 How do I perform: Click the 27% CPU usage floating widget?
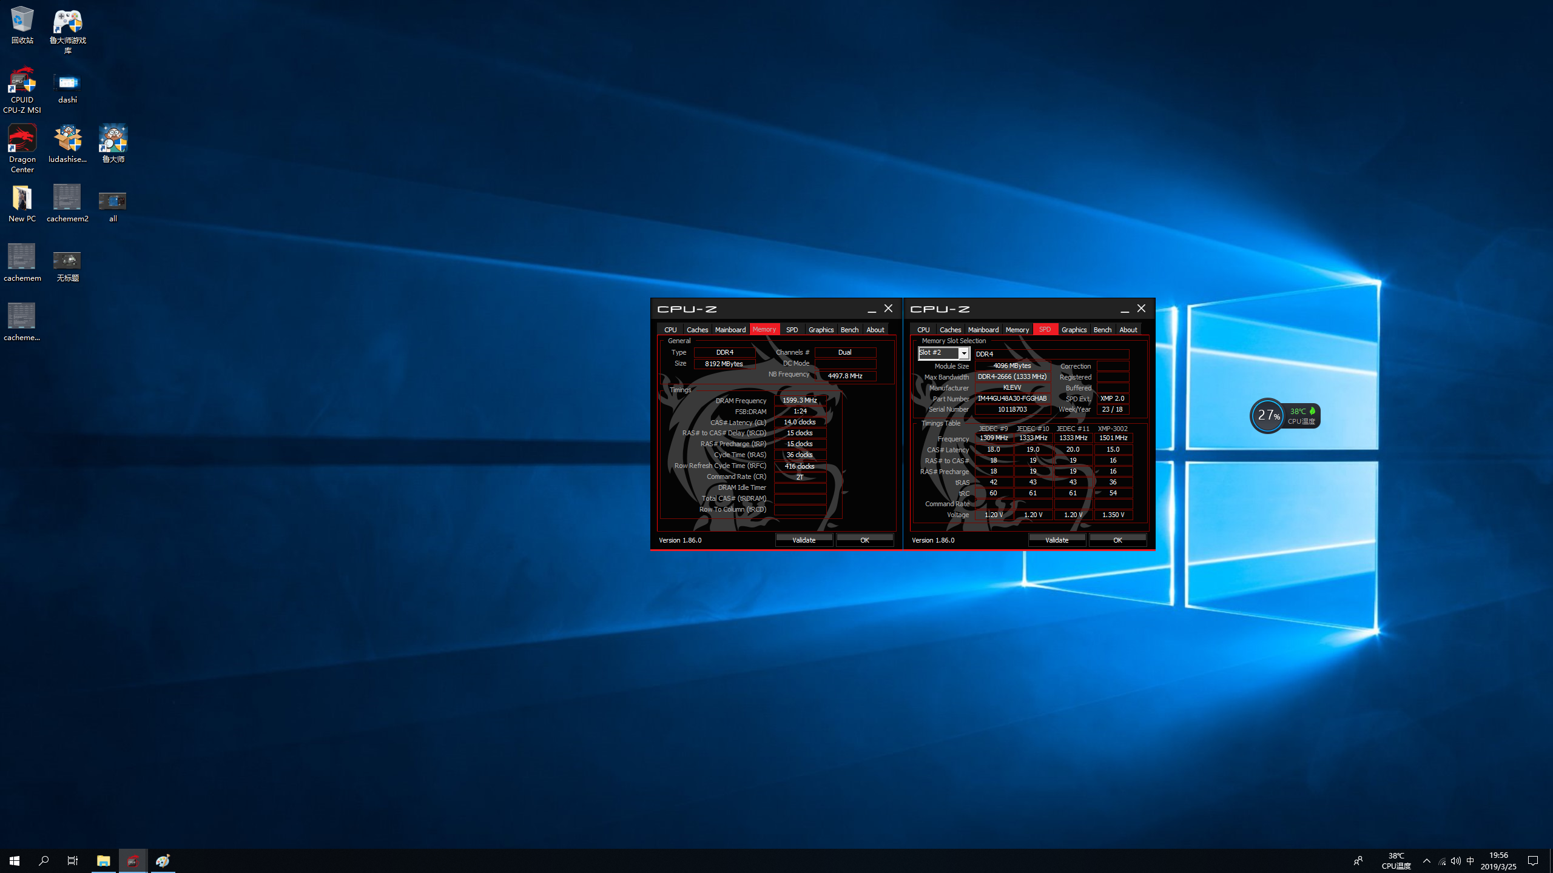(1268, 415)
